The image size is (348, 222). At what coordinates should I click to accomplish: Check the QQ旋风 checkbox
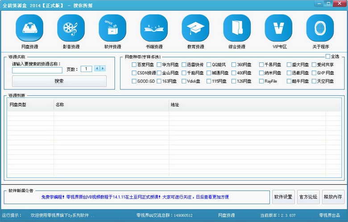coord(209,65)
